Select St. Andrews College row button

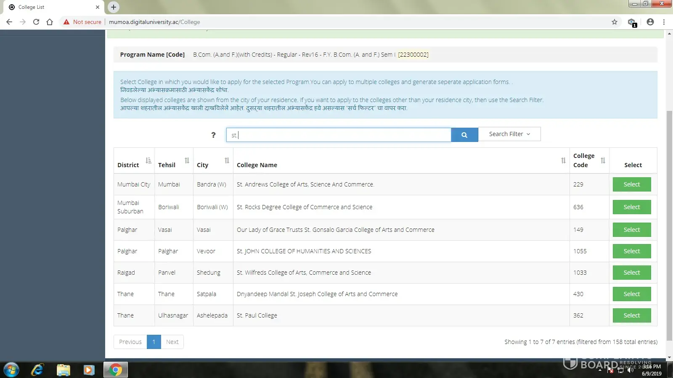[x=631, y=184]
